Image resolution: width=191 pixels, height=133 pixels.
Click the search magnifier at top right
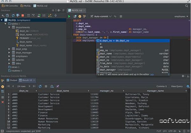187,6
